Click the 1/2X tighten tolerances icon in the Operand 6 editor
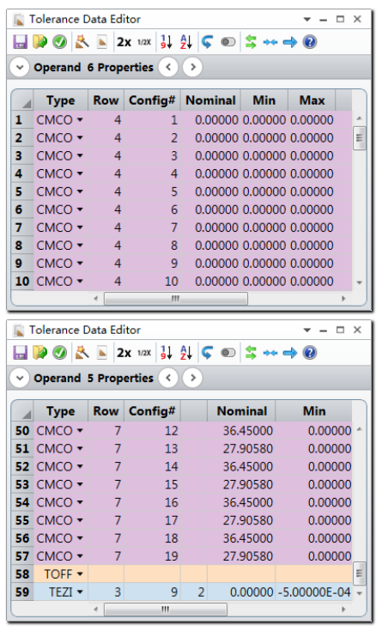The height and width of the screenshot is (631, 382). [x=144, y=42]
